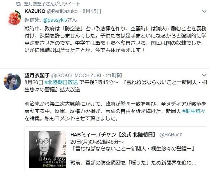The height and width of the screenshot is (171, 210).
Task: Open the quoted tweet's text starting 戦前、軍部の防空演習
Action: pyautogui.click(x=133, y=163)
